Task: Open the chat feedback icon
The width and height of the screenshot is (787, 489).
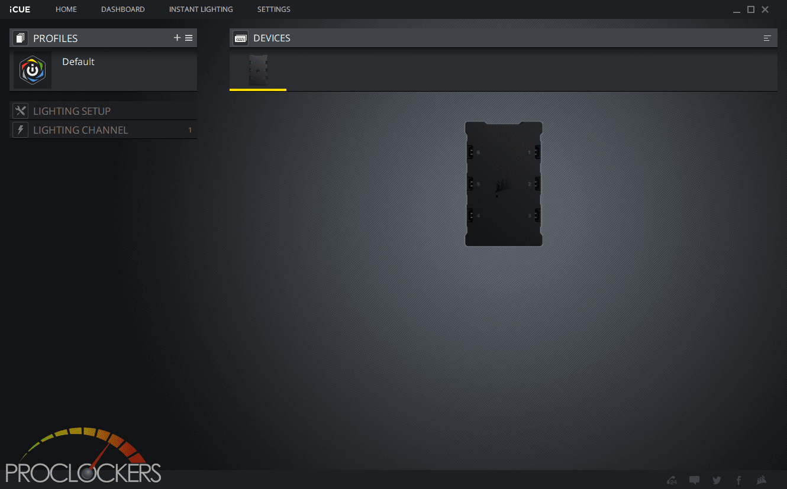Action: click(695, 480)
